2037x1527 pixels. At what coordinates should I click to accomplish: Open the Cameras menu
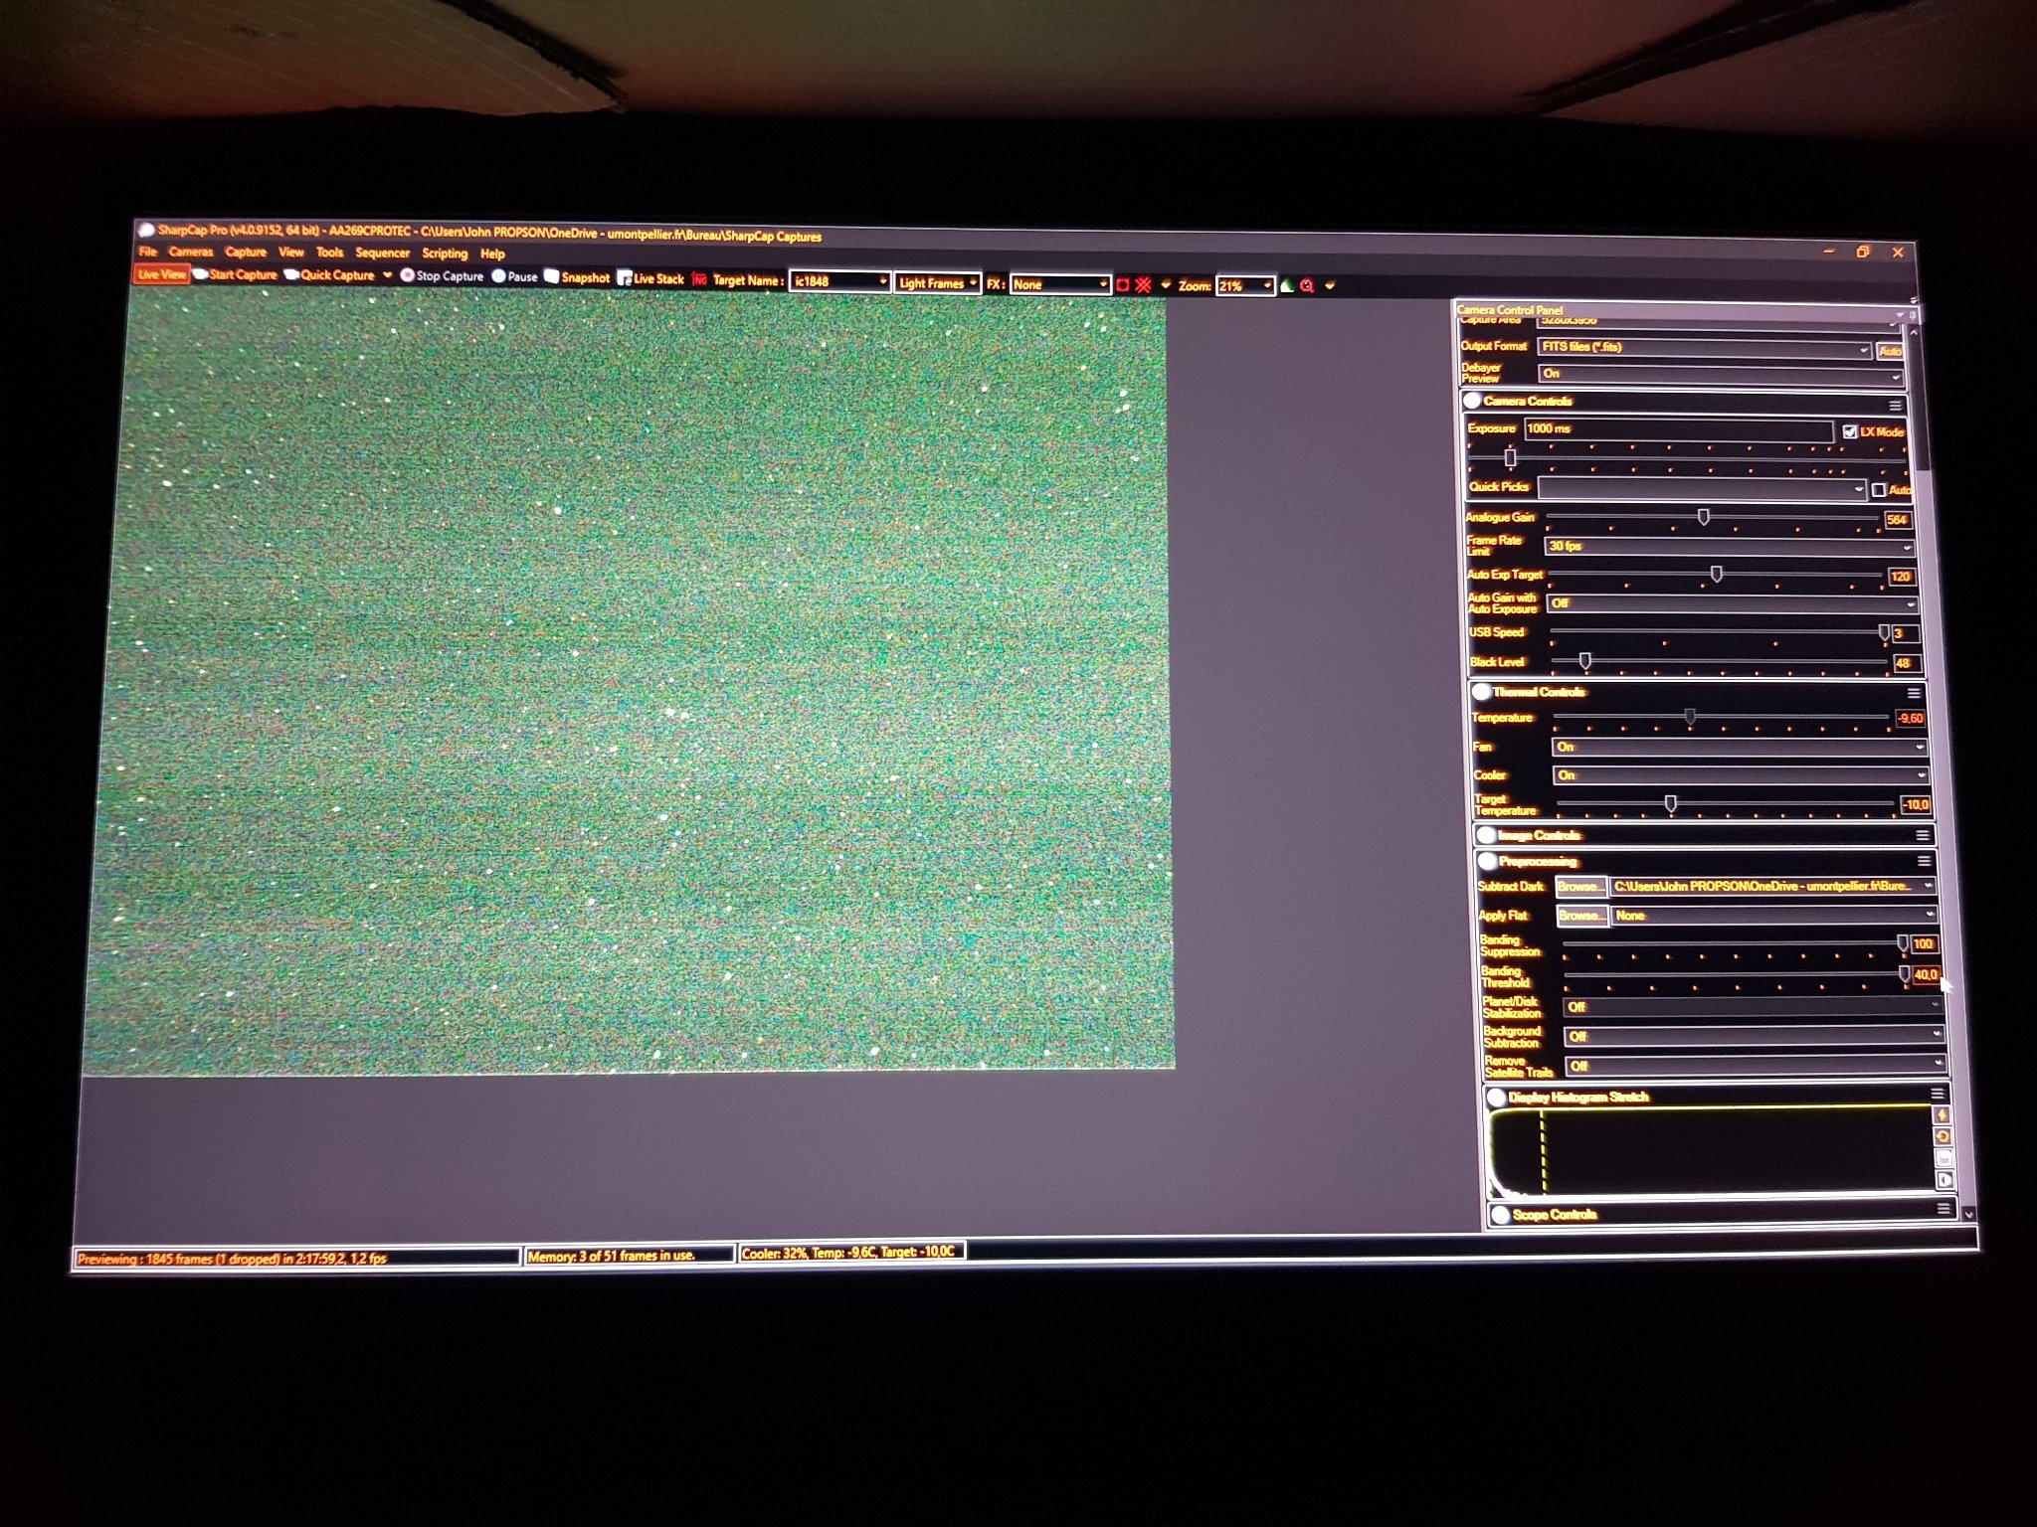pyautogui.click(x=190, y=253)
